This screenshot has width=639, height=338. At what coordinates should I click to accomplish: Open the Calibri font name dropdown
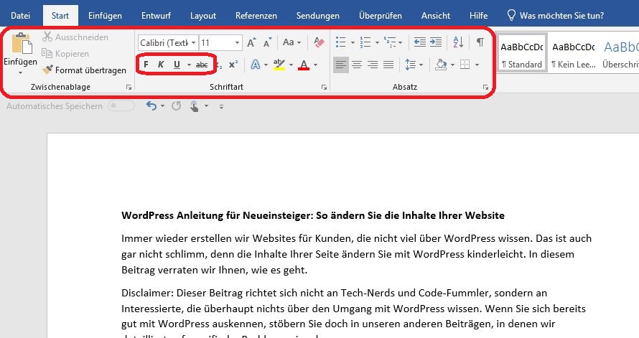pyautogui.click(x=193, y=43)
